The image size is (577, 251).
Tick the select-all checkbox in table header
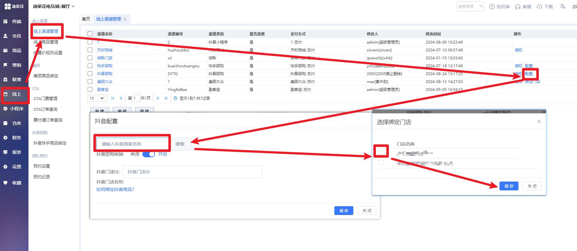click(x=90, y=34)
